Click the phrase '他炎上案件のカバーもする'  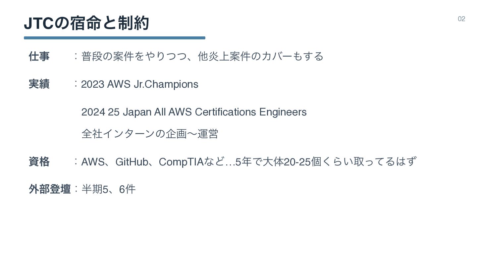[260, 56]
